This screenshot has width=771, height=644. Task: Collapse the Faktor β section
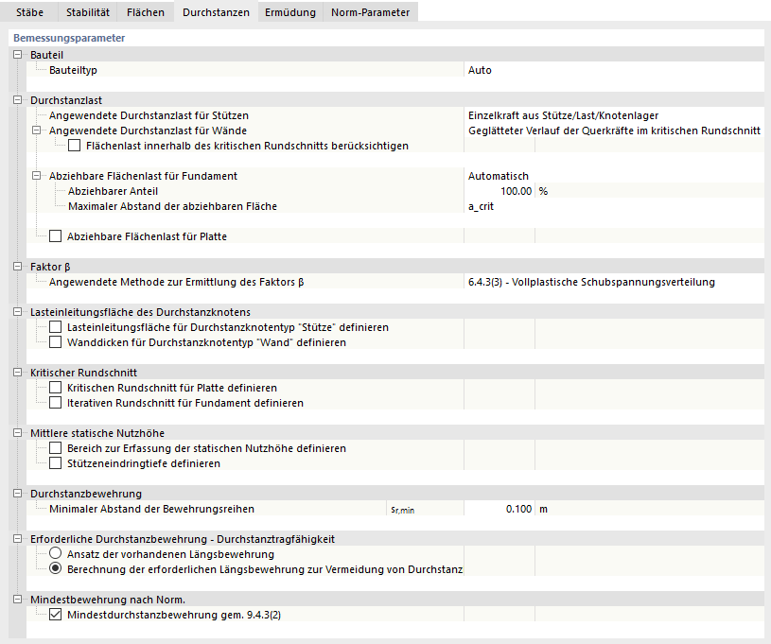18,266
